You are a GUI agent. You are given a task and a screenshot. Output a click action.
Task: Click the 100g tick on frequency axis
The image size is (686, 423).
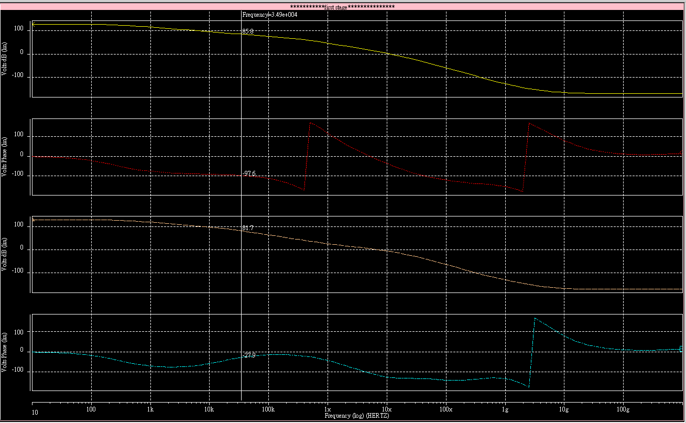(623, 409)
